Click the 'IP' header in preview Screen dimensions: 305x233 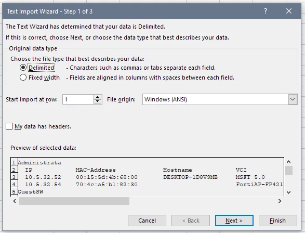pos(29,170)
